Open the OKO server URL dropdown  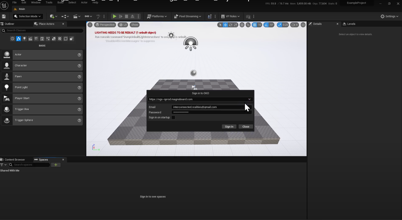(x=249, y=99)
